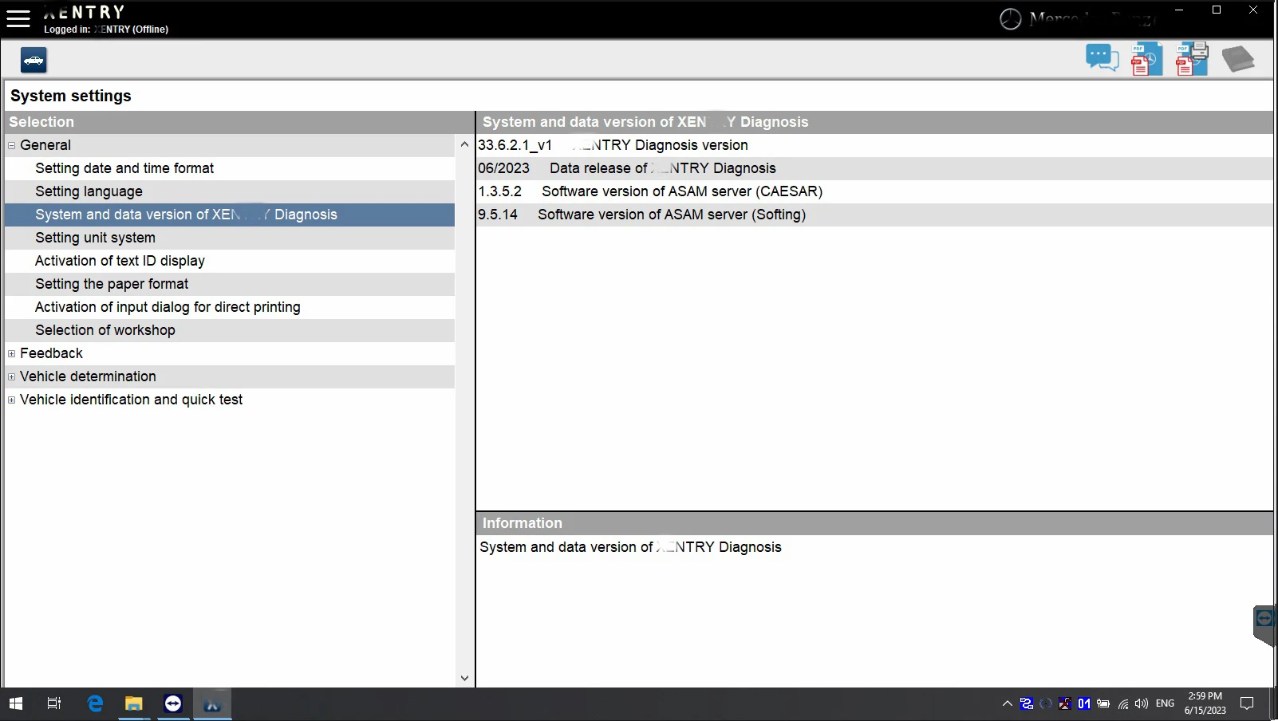This screenshot has height=721, width=1278.
Task: Click the blue cable connection tray icon
Action: 1027,703
